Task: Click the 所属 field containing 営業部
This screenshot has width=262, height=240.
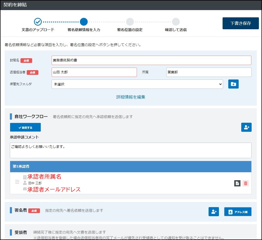Action: (x=209, y=72)
